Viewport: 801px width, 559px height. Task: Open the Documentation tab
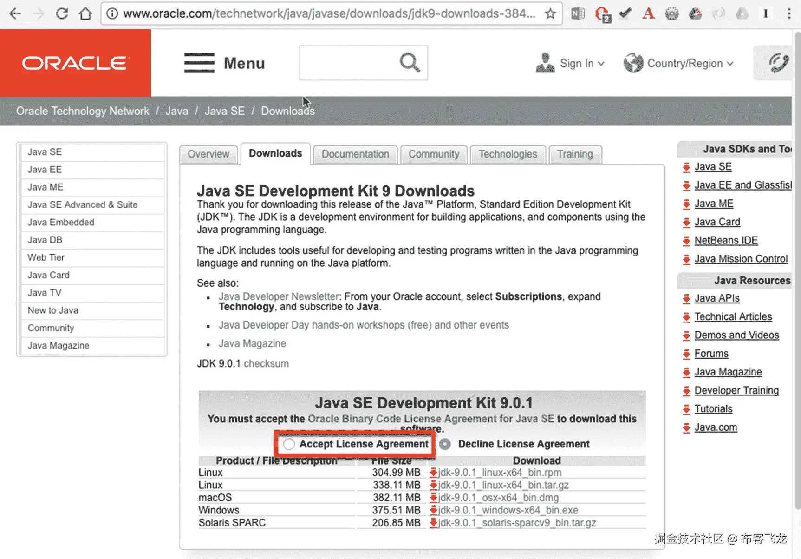point(355,154)
